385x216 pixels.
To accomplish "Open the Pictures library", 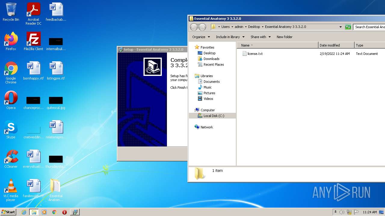I will 209,93.
